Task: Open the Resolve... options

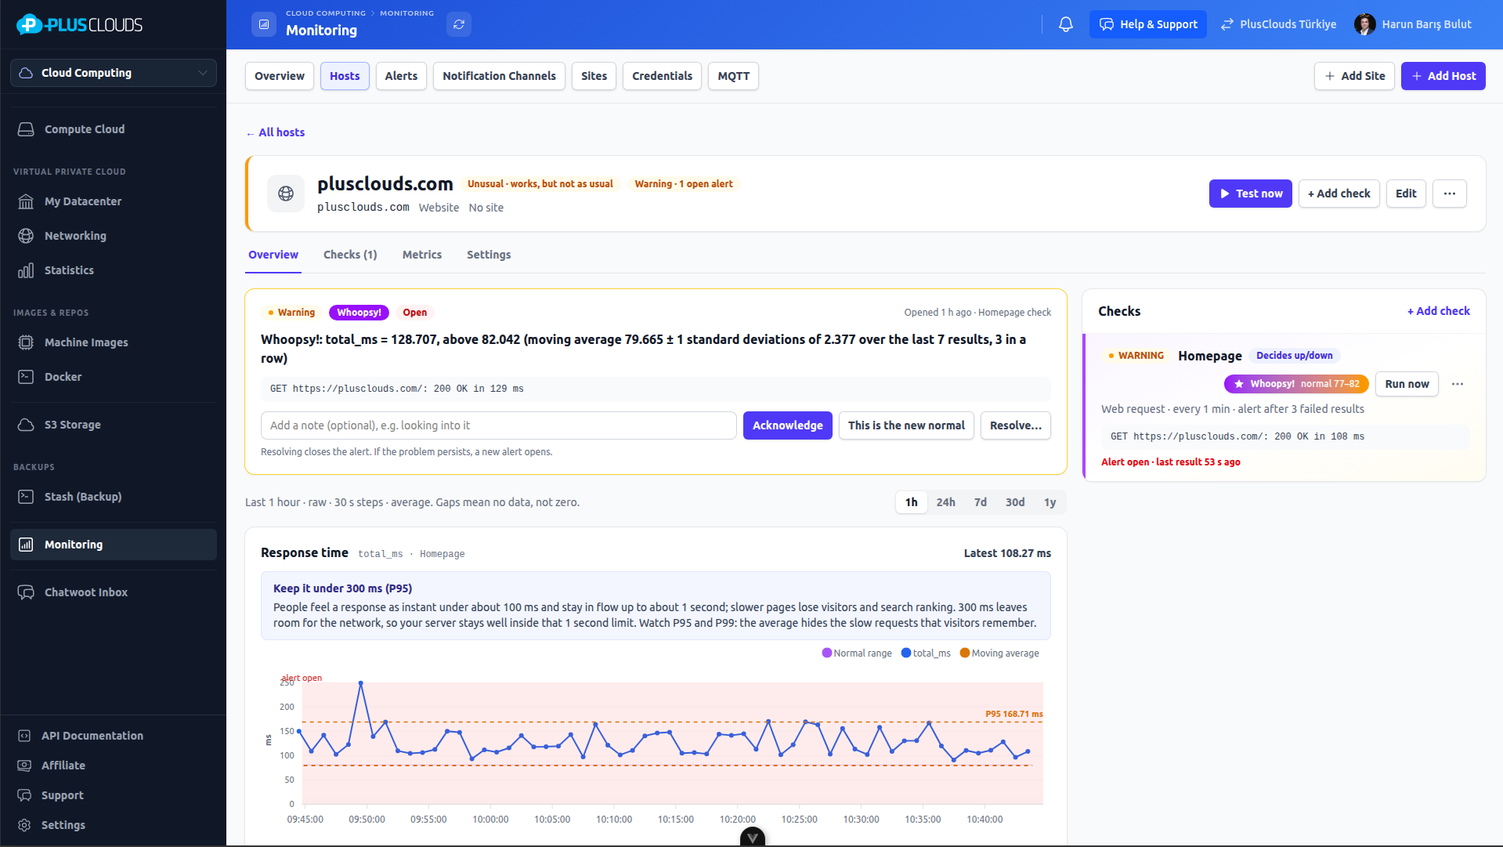Action: (x=1016, y=425)
